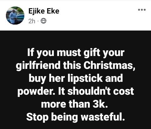Select the line 'If you must gift your'
Image resolution: width=151 pixels, height=129 pixels.
pos(76,53)
